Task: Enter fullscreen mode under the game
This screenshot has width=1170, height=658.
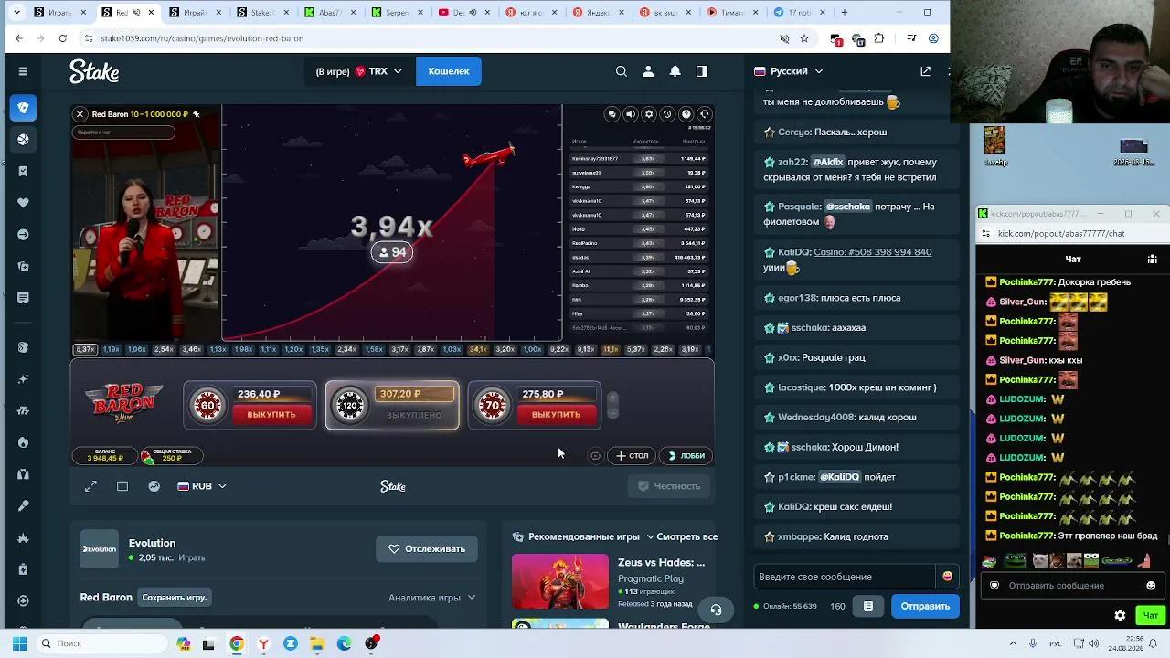Action: [x=90, y=486]
